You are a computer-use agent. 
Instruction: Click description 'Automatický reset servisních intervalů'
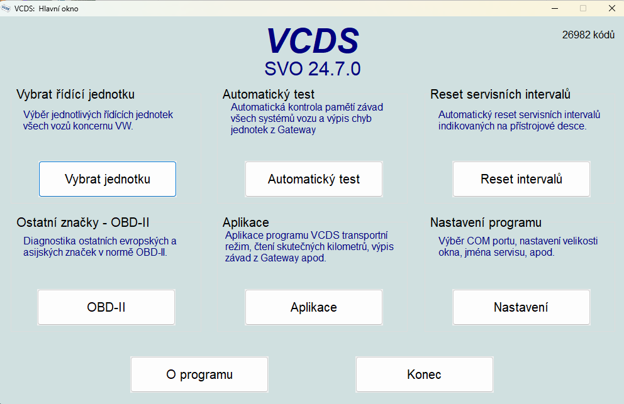[x=520, y=115]
